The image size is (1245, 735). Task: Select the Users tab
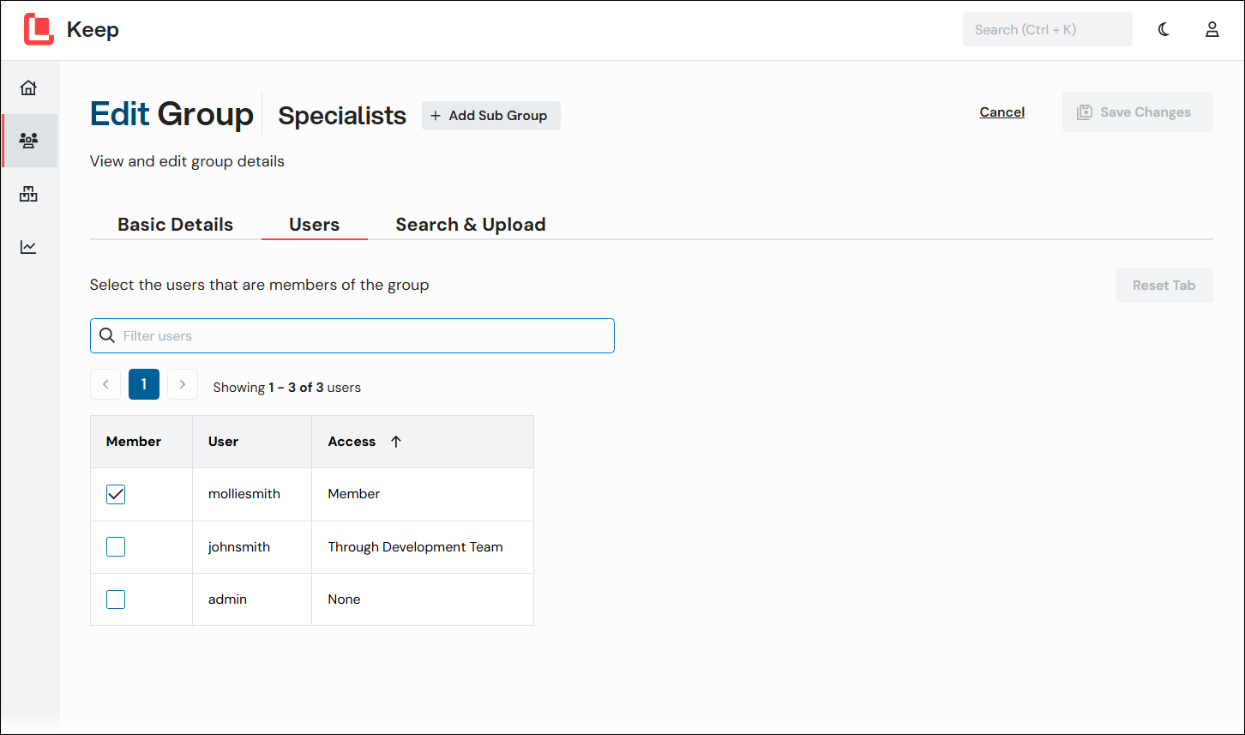314,225
